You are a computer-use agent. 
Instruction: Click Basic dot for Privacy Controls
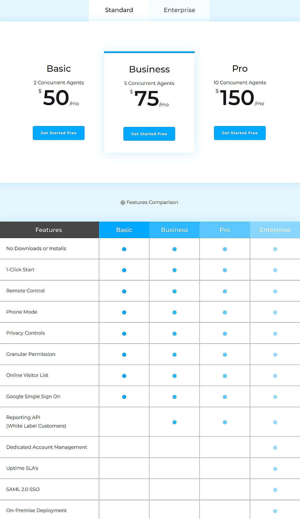click(124, 333)
